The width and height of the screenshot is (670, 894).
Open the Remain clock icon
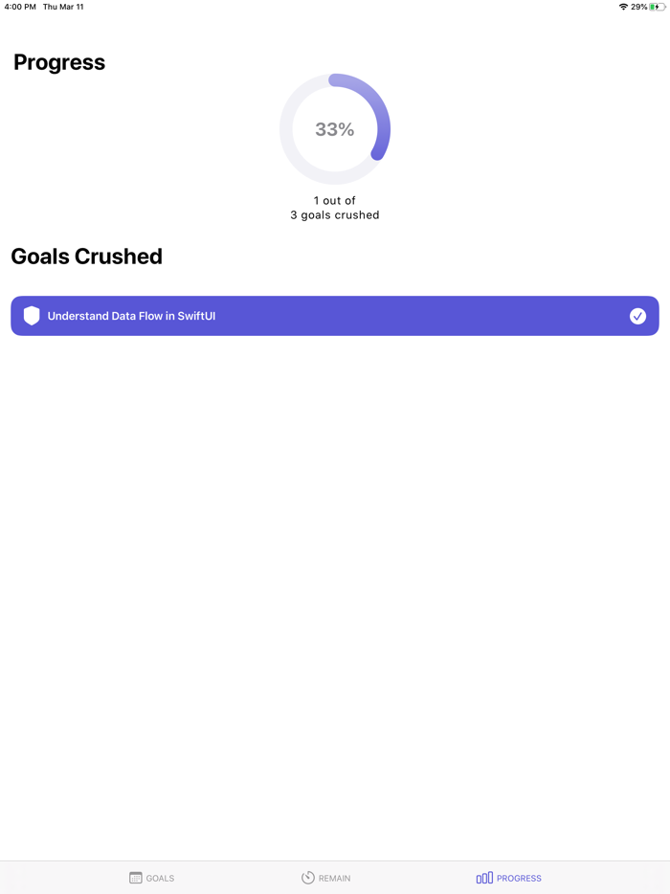tap(308, 878)
